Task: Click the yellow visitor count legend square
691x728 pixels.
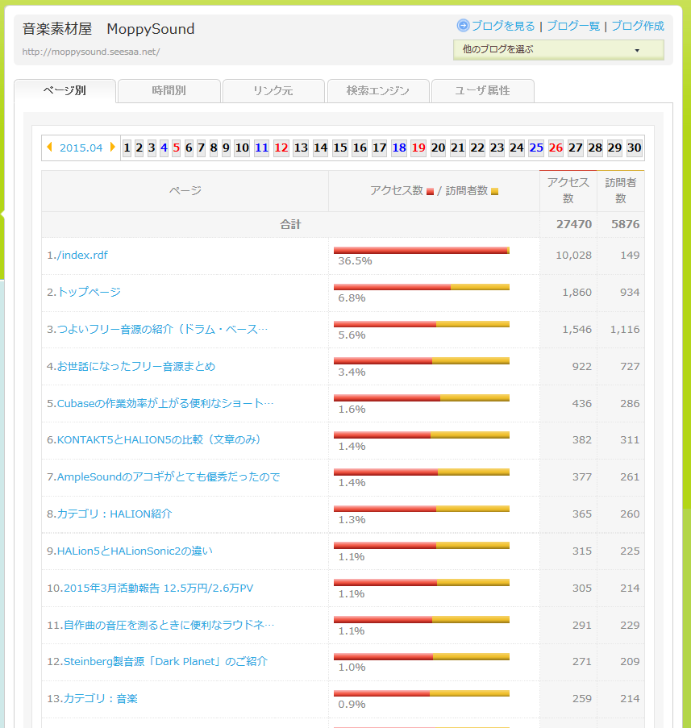Action: 495,191
